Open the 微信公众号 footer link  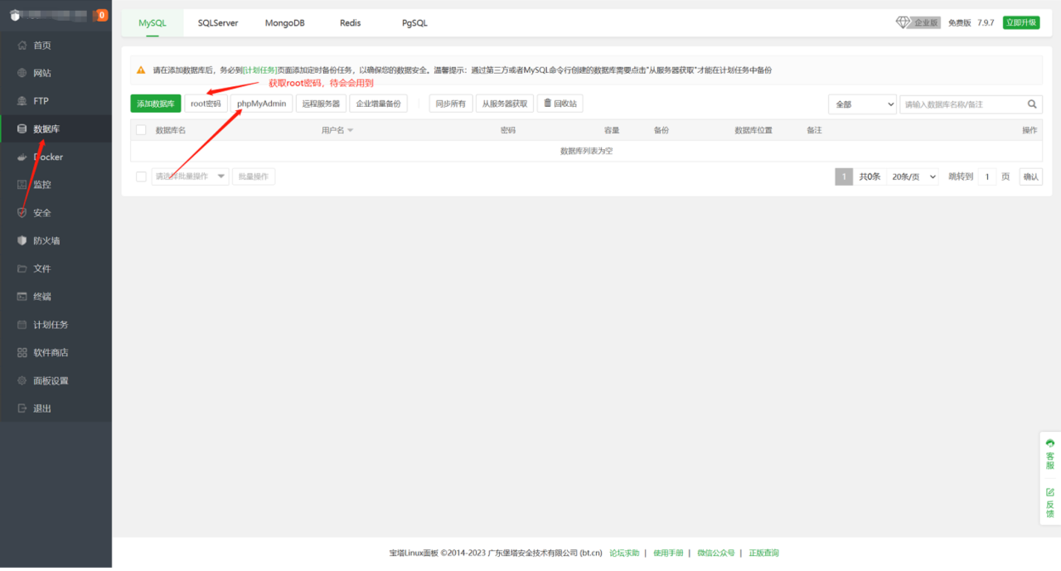pos(716,553)
